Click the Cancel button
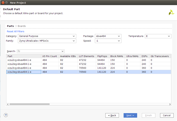The width and height of the screenshot is (177, 121). [x=167, y=115]
